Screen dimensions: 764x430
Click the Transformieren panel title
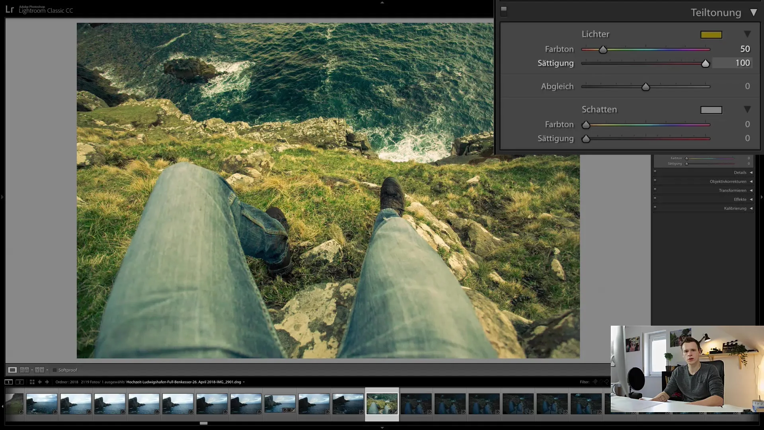[x=732, y=190]
